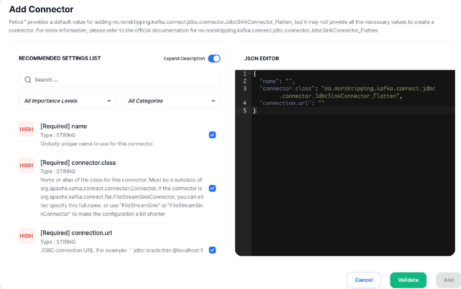Click the Add button

coord(448,280)
